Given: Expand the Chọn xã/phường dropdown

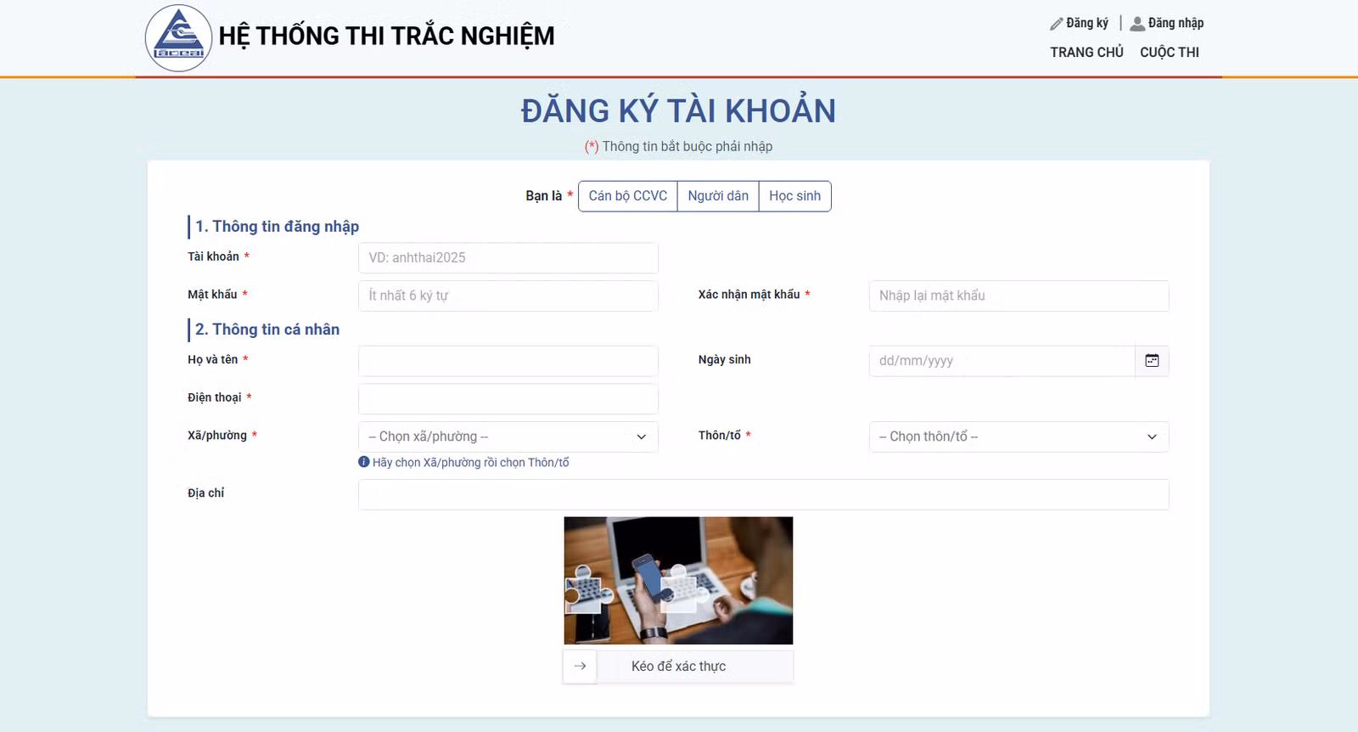Looking at the screenshot, I should click(508, 436).
